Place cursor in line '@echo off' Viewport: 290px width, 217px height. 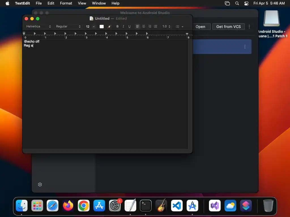pyautogui.click(x=32, y=41)
